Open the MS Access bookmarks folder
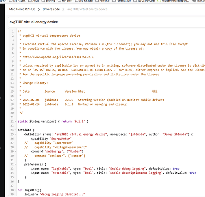The width and height of the screenshot is (205, 197). click(x=18, y=1)
